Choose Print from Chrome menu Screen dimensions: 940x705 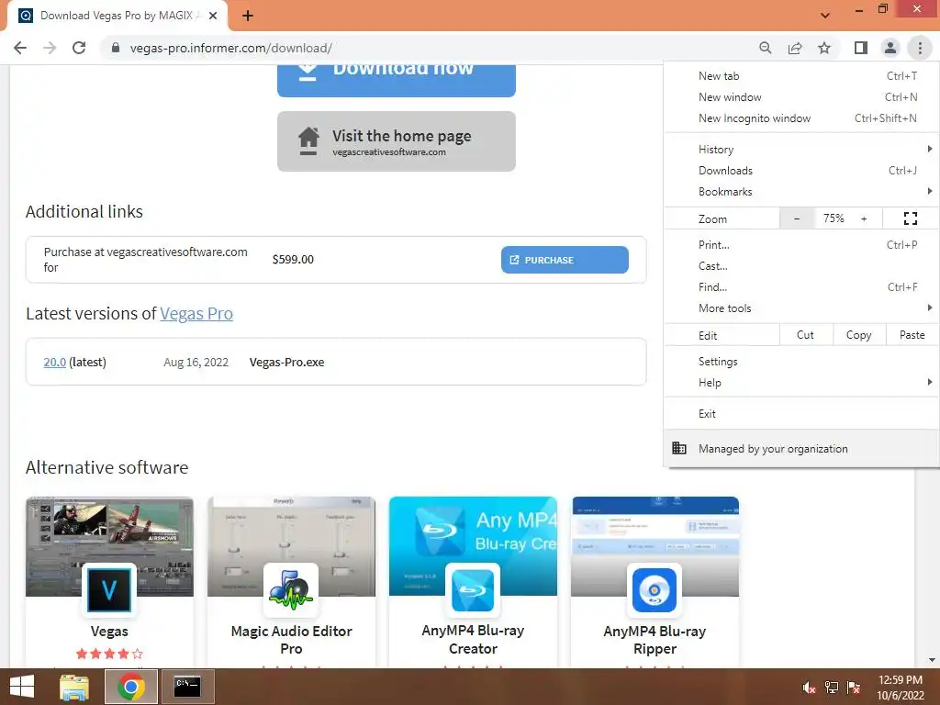click(801, 244)
